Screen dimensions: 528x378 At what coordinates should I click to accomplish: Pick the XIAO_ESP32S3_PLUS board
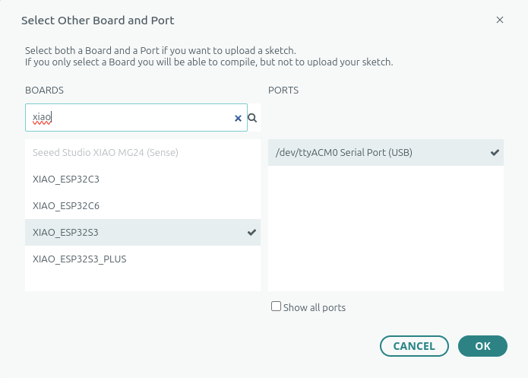point(79,259)
